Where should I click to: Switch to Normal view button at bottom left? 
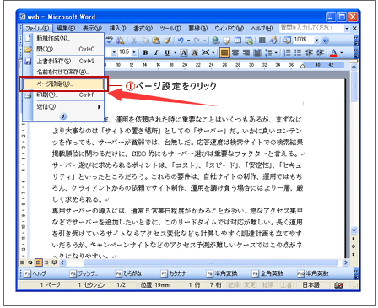22,262
